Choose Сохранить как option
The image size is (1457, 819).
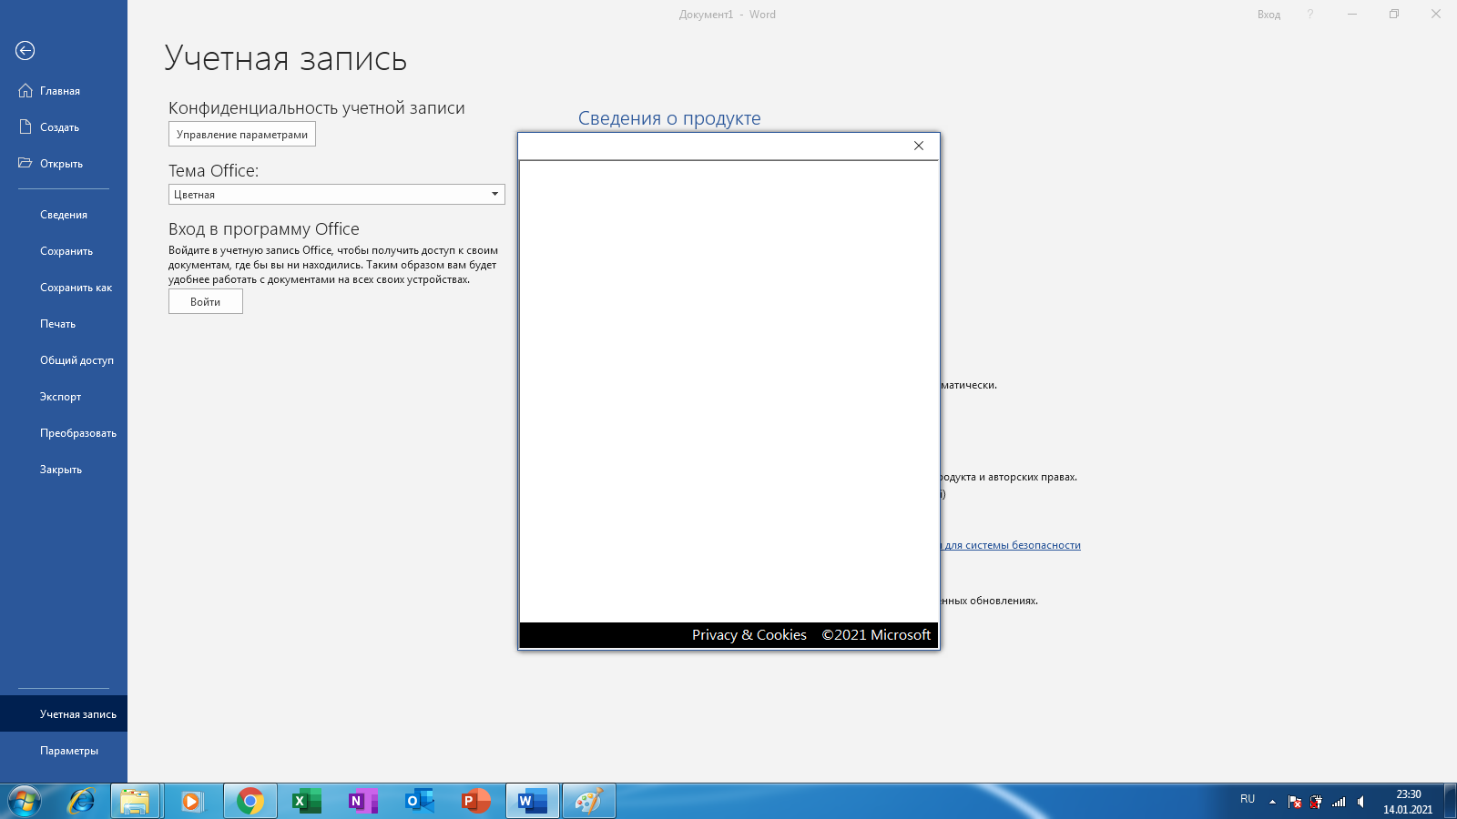tap(64, 288)
